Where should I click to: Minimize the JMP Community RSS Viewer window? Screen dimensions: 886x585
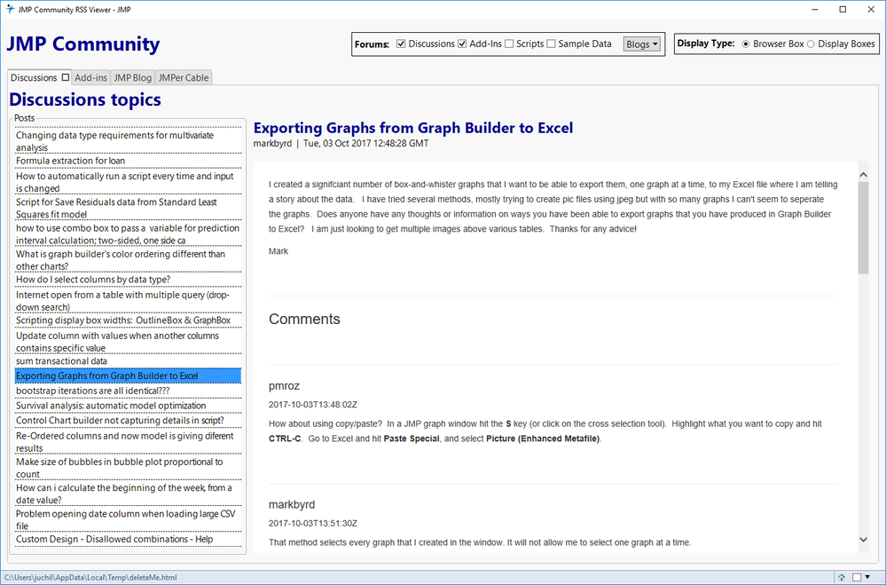815,10
